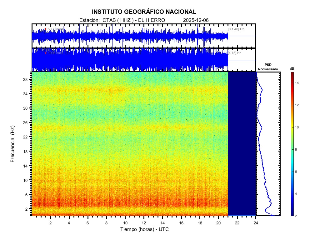Click the dark red top of the colorbar
320x240 pixels.
pos(292,74)
